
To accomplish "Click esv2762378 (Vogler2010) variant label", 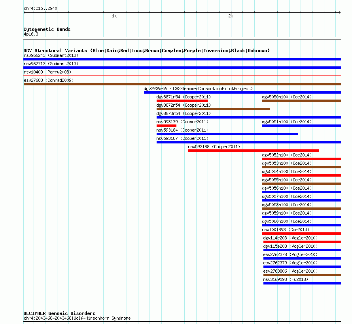I will tap(290, 254).
